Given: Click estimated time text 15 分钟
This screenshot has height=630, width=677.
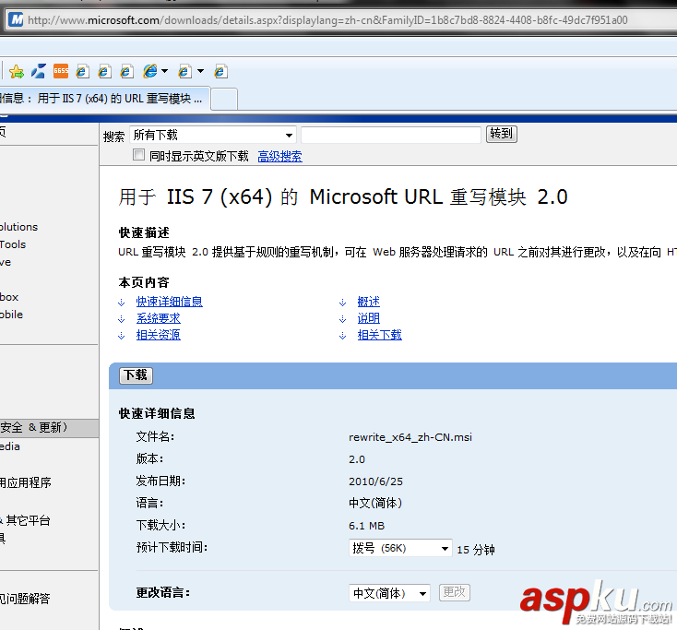Looking at the screenshot, I should tap(476, 550).
